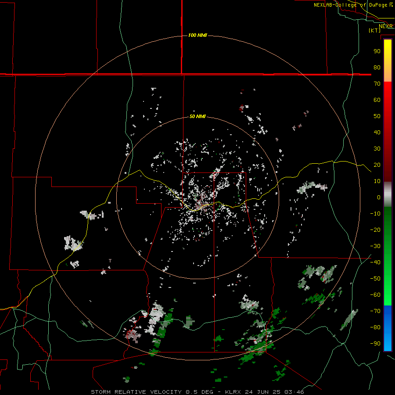This screenshot has height=395, width=395.
Task: Select the -60 value on velocity scale
Action: tap(375, 295)
